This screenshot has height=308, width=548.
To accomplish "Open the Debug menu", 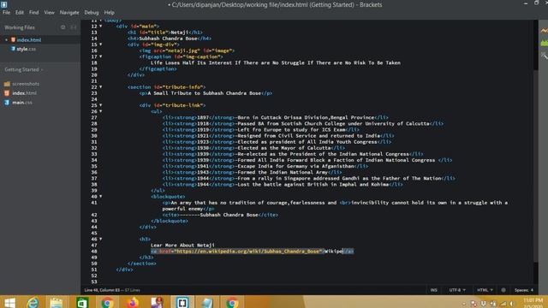I will (x=92, y=12).
